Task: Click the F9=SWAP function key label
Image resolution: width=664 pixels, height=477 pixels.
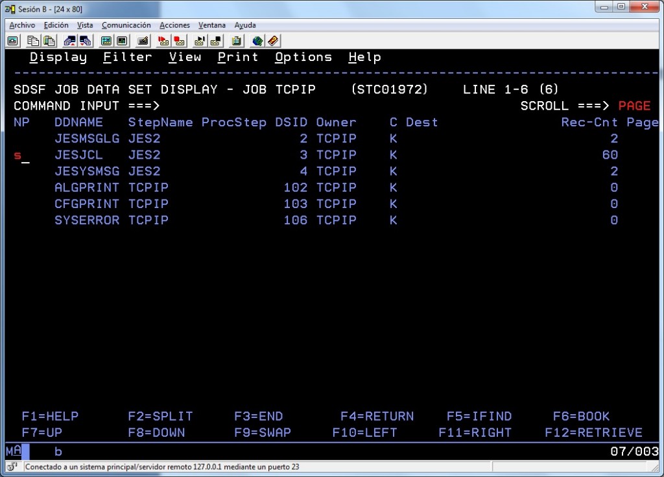Action: 263,432
